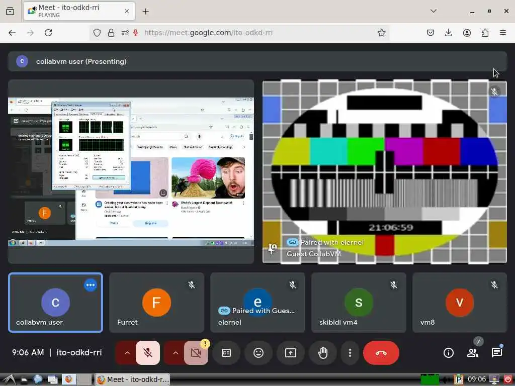
Task: Open Firefox downloads panel
Action: (448, 33)
